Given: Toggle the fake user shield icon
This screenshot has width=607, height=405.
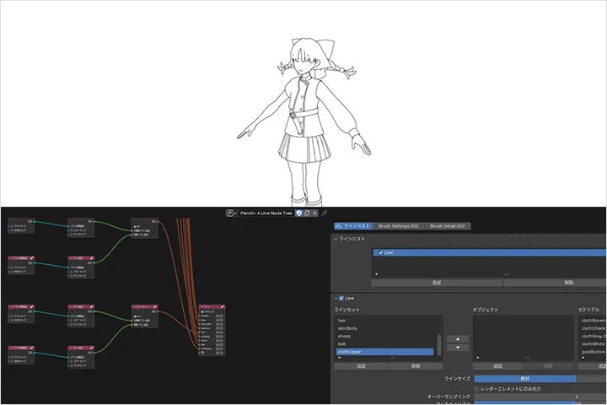Looking at the screenshot, I should point(298,213).
